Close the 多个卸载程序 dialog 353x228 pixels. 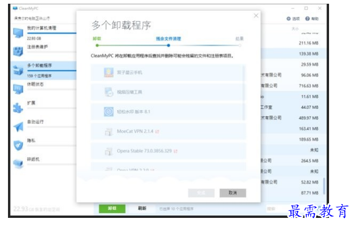[256, 15]
